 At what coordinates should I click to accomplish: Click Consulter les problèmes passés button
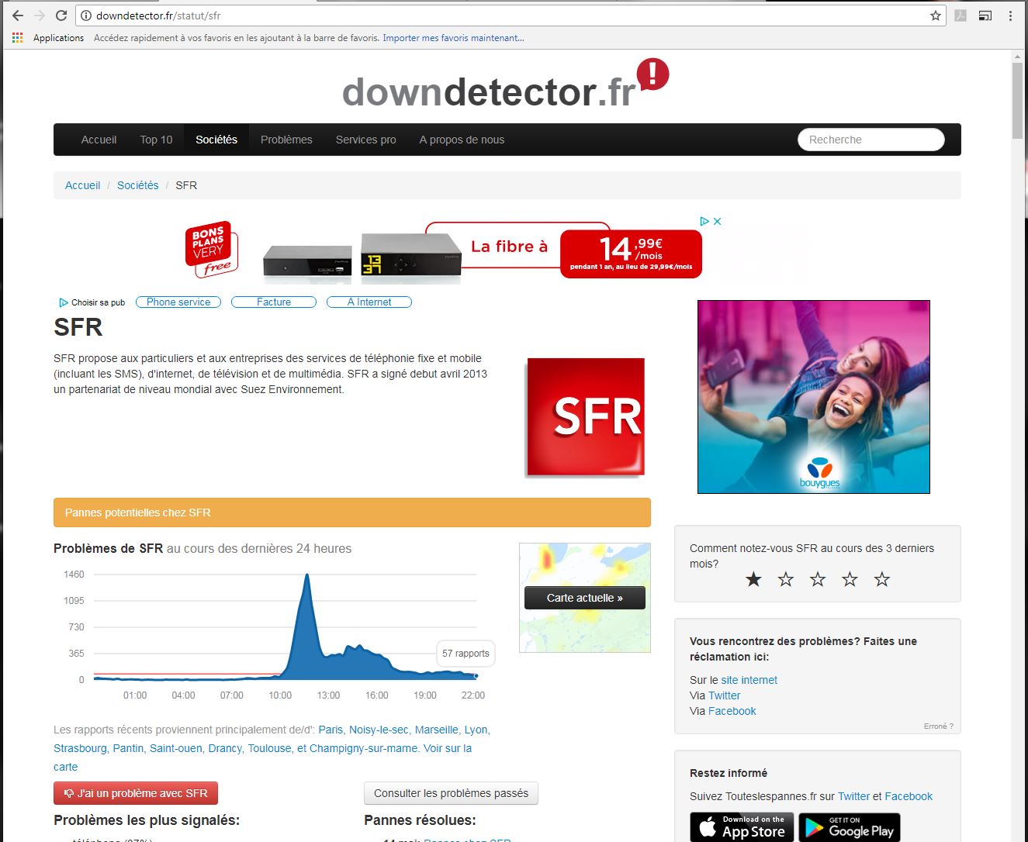coord(451,793)
